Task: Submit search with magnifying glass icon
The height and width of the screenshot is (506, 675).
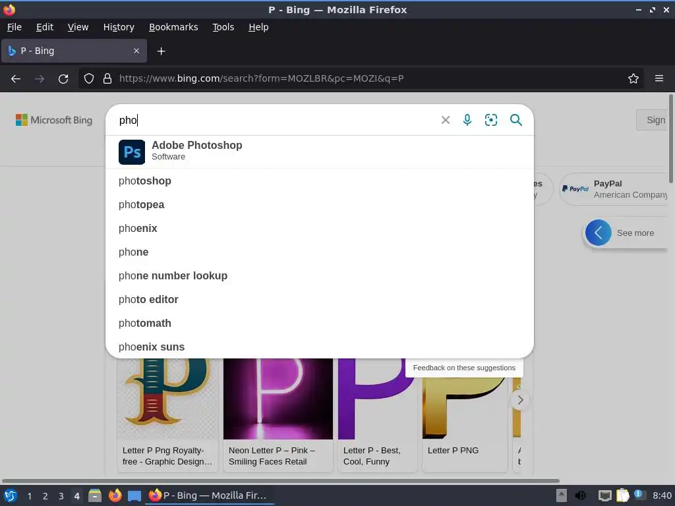Action: pyautogui.click(x=515, y=120)
